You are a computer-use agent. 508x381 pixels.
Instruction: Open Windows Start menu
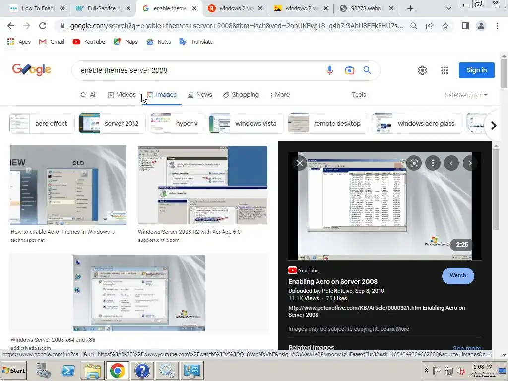pos(14,370)
